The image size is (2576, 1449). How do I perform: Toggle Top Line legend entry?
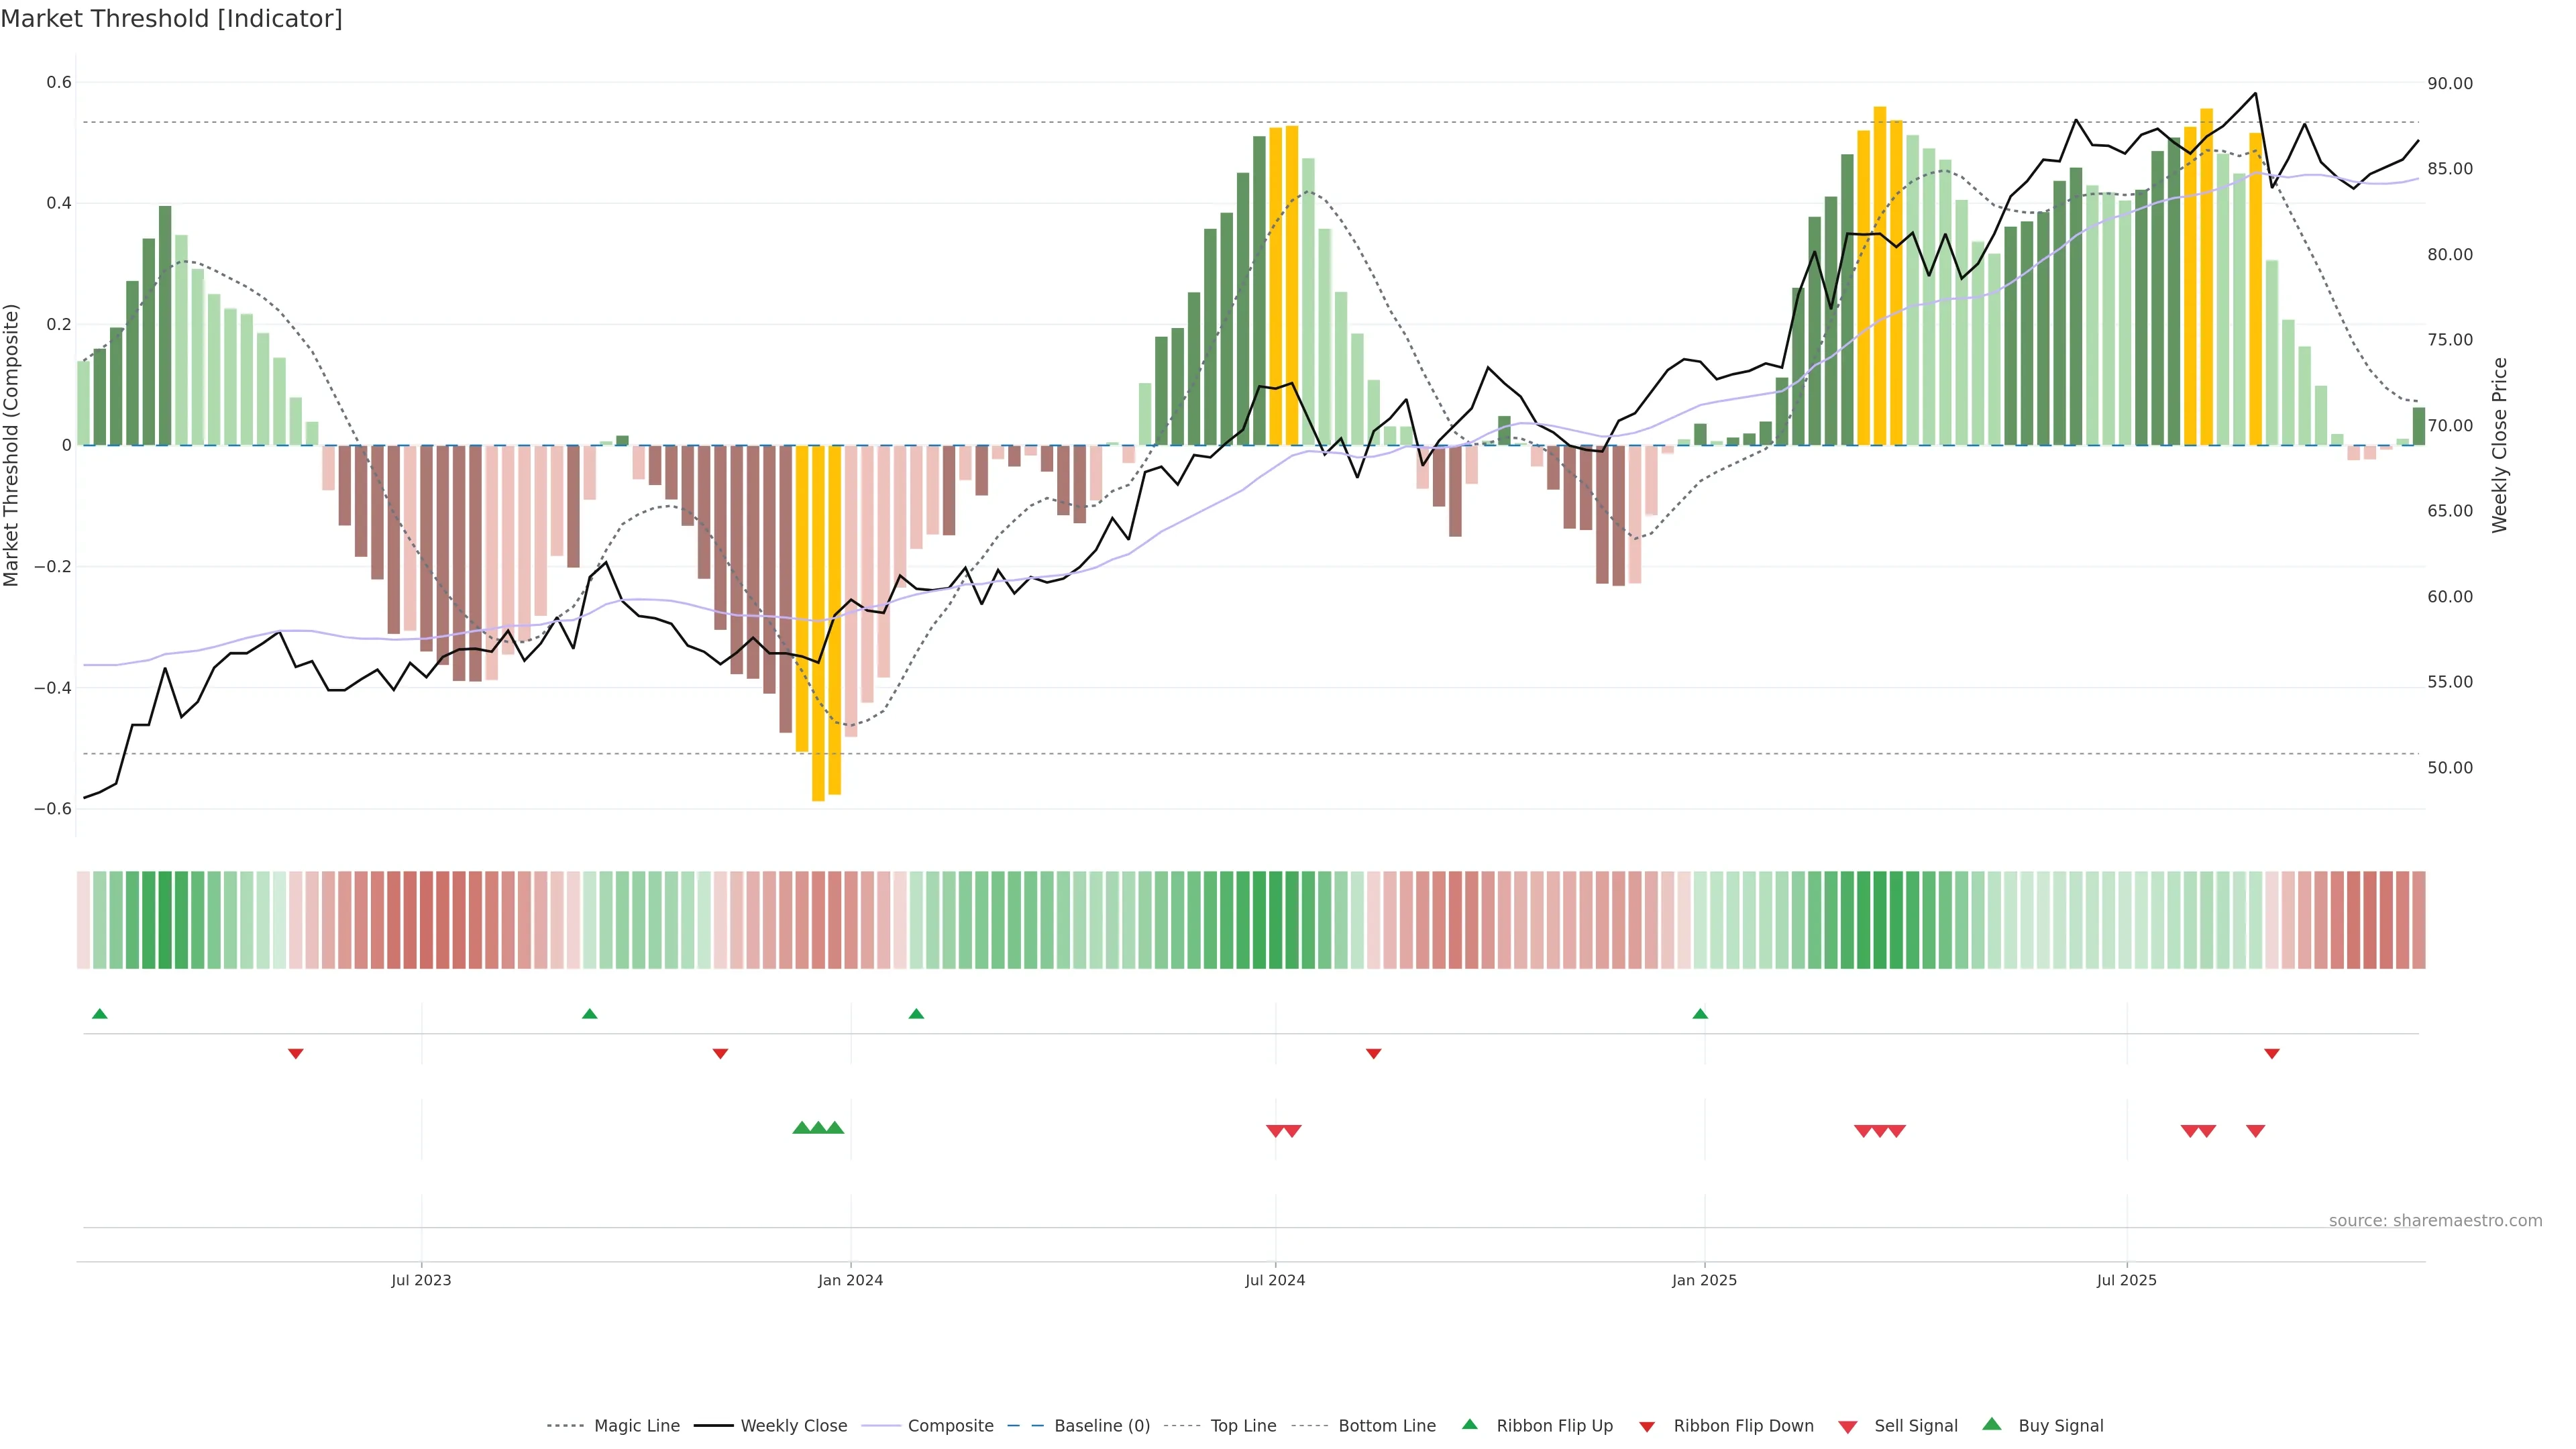[x=1243, y=1426]
